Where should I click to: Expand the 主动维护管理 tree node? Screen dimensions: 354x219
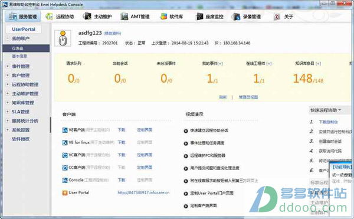pyautogui.click(x=8, y=93)
